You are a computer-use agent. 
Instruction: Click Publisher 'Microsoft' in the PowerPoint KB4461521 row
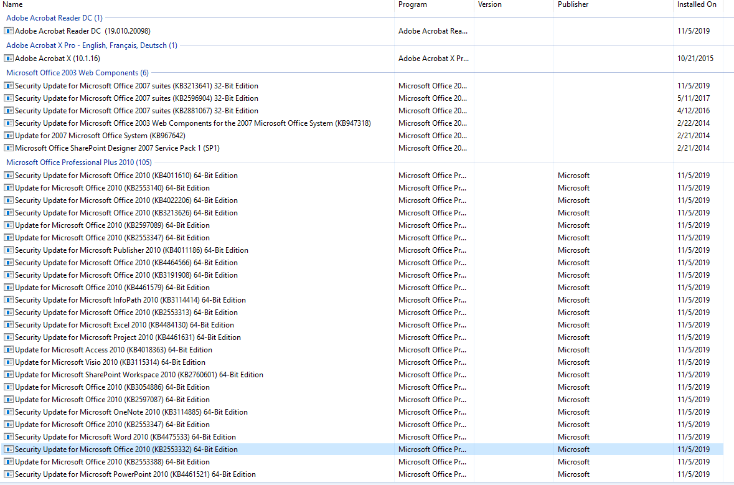pyautogui.click(x=573, y=474)
